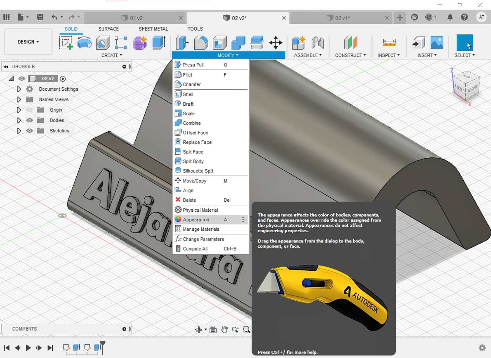
Task: Hide the Sketches folder
Action: point(29,131)
